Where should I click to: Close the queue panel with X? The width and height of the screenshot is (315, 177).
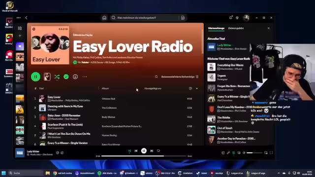[x=269, y=29]
